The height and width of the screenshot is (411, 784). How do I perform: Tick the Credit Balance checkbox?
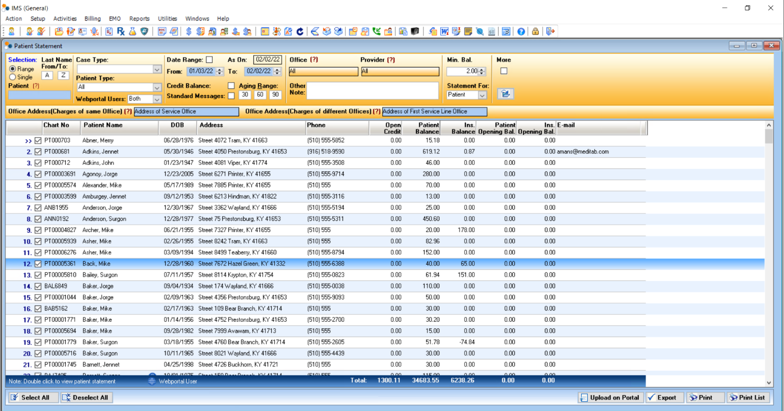[x=231, y=86]
